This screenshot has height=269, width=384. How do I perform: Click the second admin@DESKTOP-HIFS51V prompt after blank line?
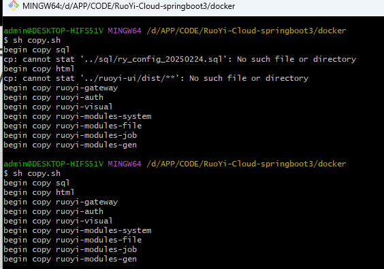[x=175, y=164]
